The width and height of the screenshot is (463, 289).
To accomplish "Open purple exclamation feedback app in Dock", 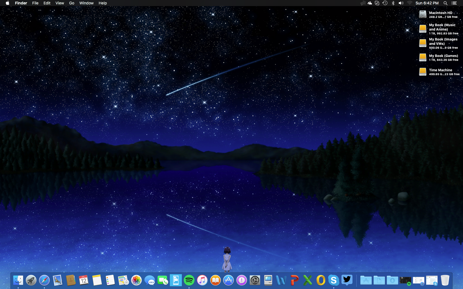I will coord(242,280).
